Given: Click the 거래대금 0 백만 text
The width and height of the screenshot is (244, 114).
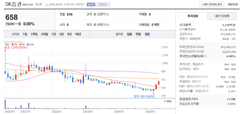Looking at the screenshot, I should 149,25.
